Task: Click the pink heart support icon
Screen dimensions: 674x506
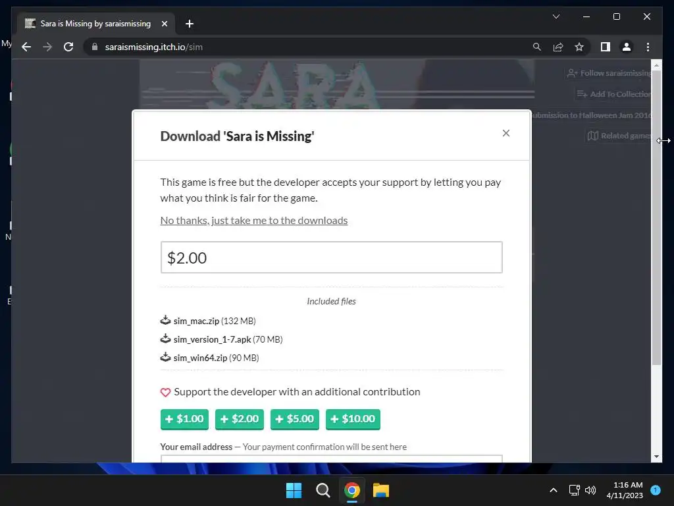Action: click(x=165, y=392)
